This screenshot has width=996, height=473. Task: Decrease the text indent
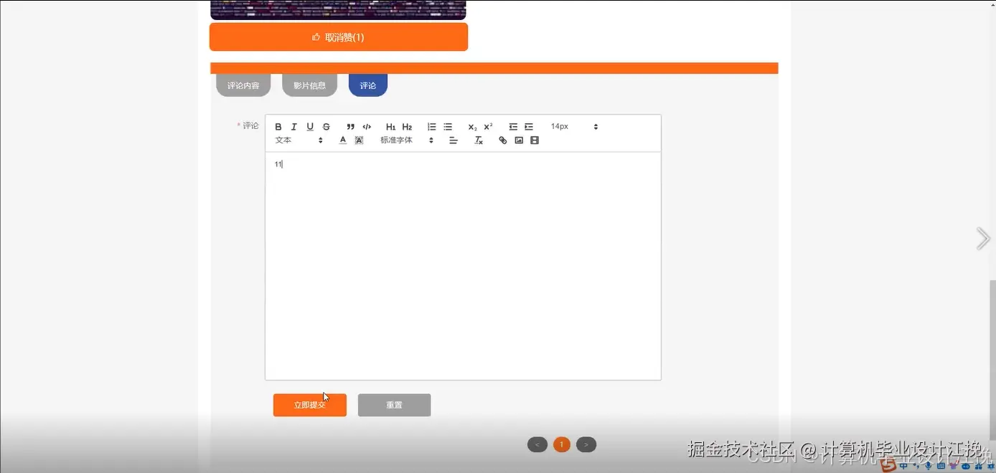[513, 127]
